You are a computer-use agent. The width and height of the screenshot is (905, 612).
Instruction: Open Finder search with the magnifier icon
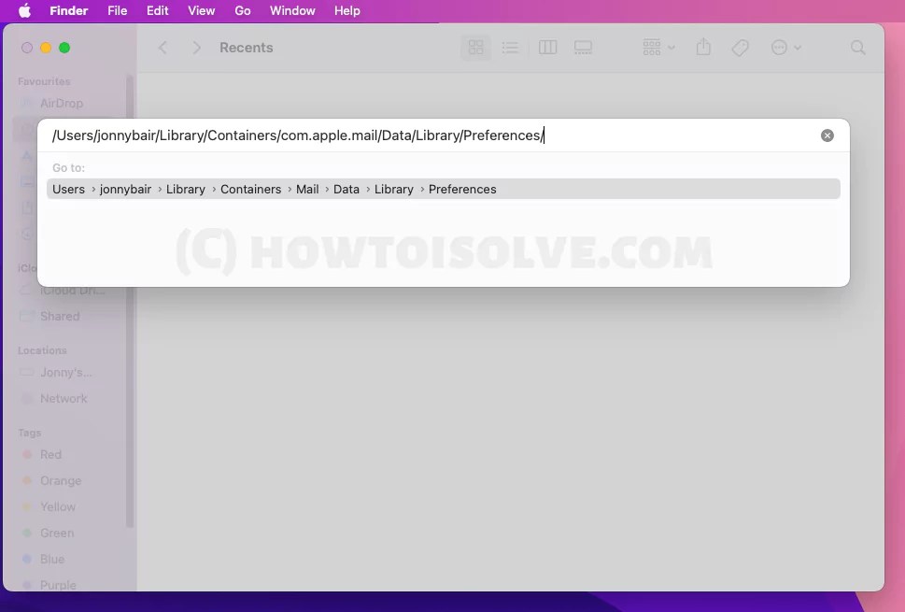pos(857,47)
